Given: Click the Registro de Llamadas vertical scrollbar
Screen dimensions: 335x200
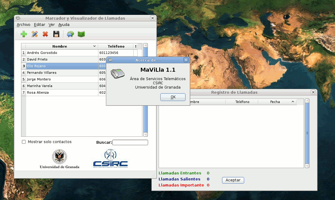Looking at the screenshot, I should click(307, 133).
